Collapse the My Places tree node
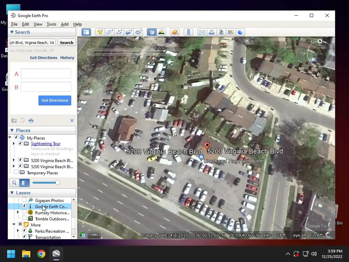 (x=10, y=137)
